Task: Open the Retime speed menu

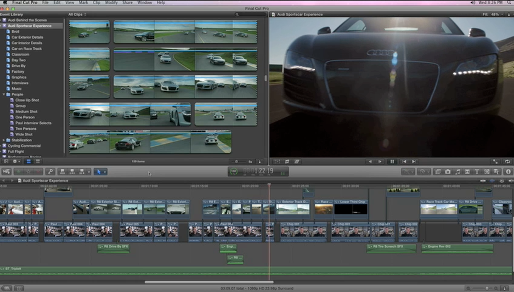Action: (x=424, y=171)
